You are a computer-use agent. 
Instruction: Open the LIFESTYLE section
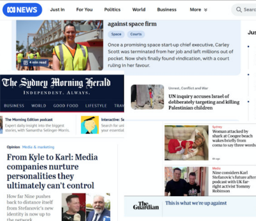click(96, 106)
